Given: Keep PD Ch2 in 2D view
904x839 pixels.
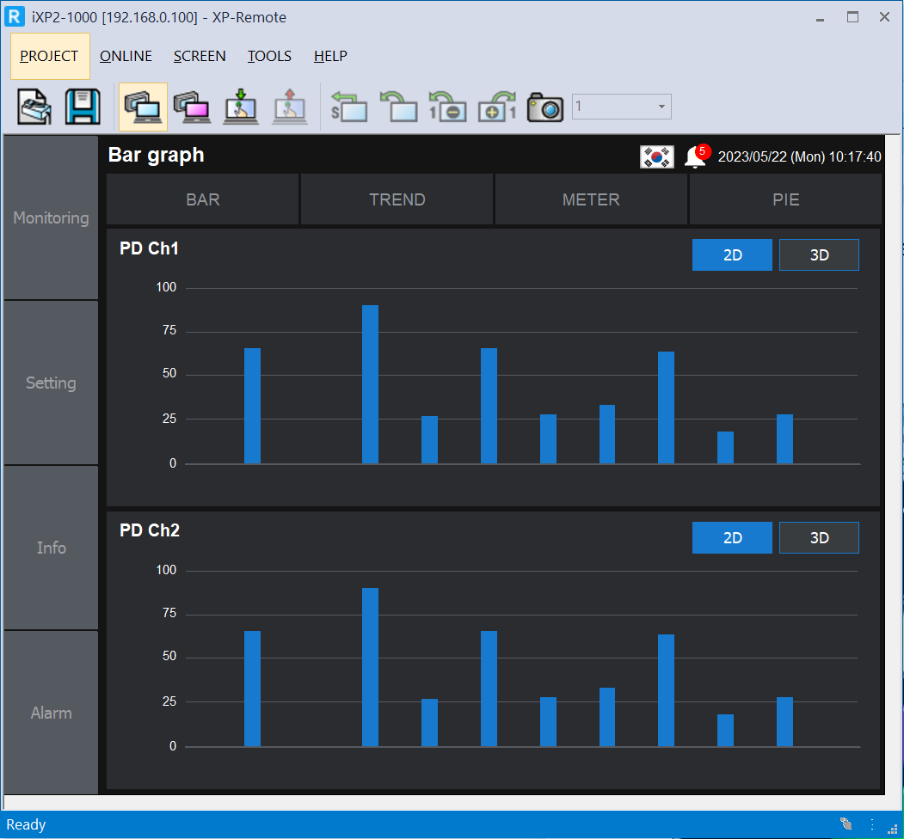Looking at the screenshot, I should pyautogui.click(x=732, y=537).
